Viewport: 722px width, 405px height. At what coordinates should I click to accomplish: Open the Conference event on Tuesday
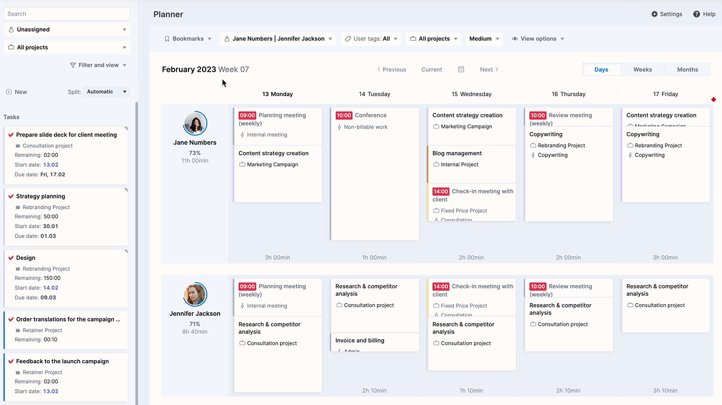375,174
